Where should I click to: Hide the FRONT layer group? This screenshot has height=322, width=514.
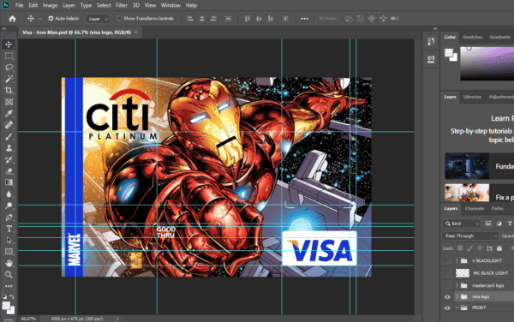point(447,308)
